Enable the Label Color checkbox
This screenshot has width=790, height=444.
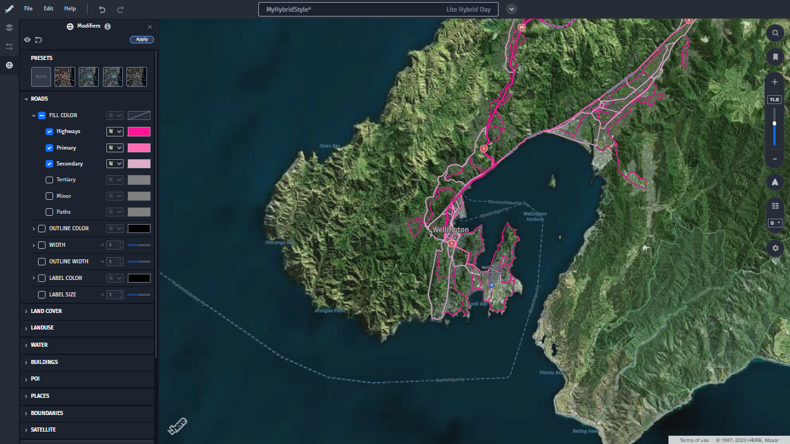[42, 278]
